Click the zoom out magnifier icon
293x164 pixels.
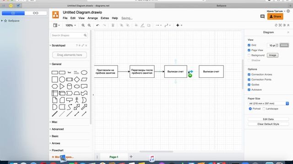[89, 26]
